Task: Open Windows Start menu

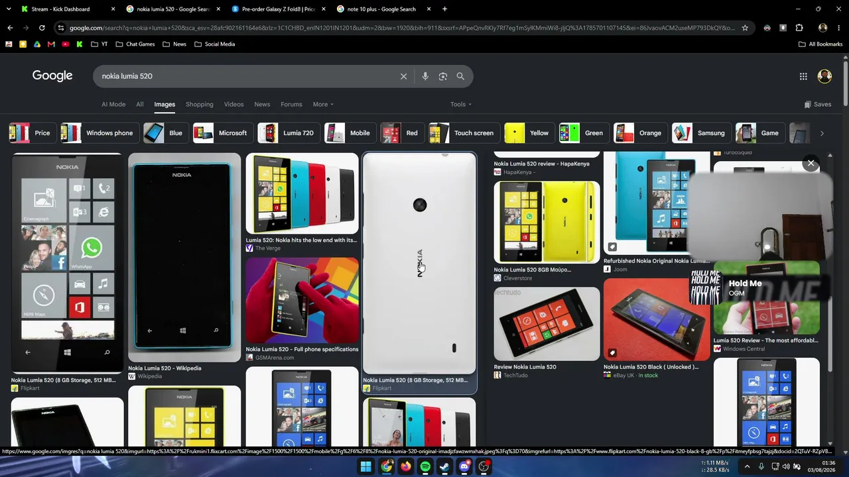Action: tap(365, 466)
